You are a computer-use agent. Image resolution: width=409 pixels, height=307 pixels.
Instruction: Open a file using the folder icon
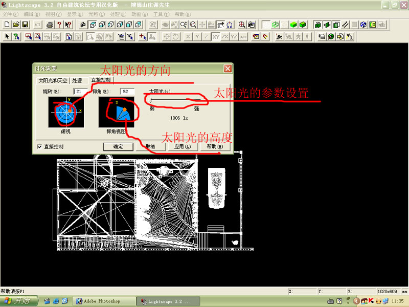[16, 25]
